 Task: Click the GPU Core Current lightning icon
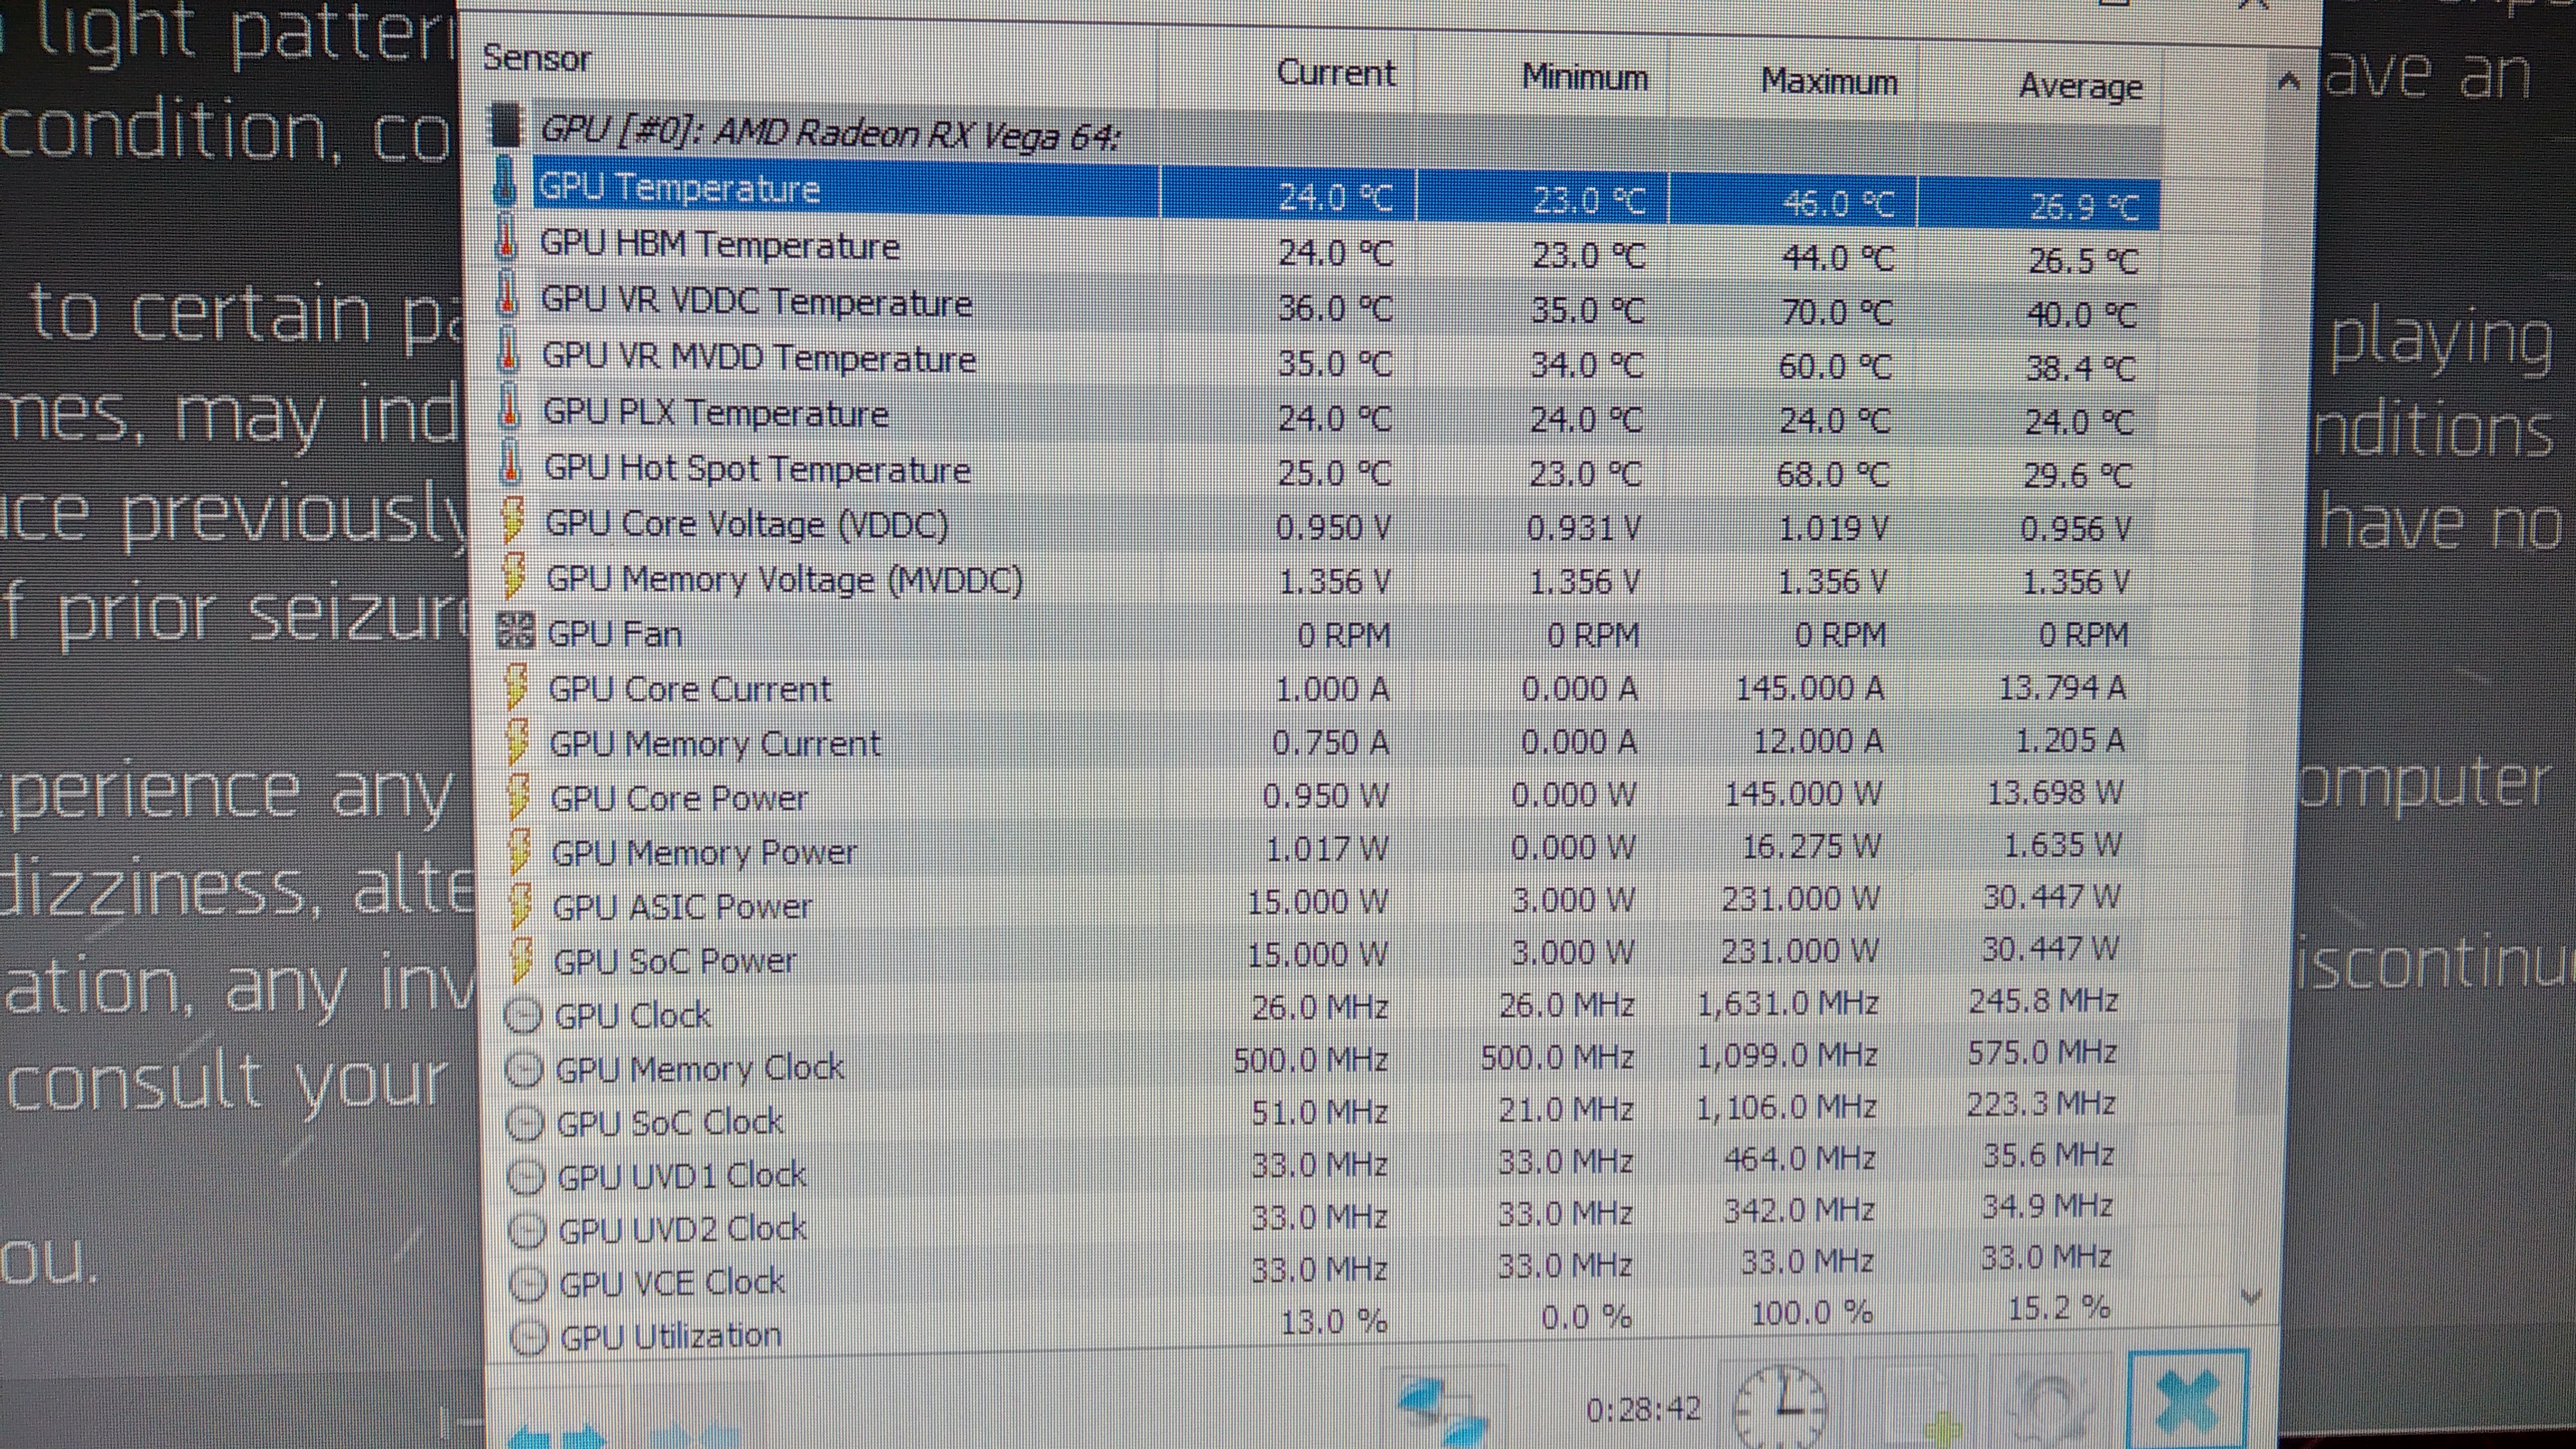point(517,686)
